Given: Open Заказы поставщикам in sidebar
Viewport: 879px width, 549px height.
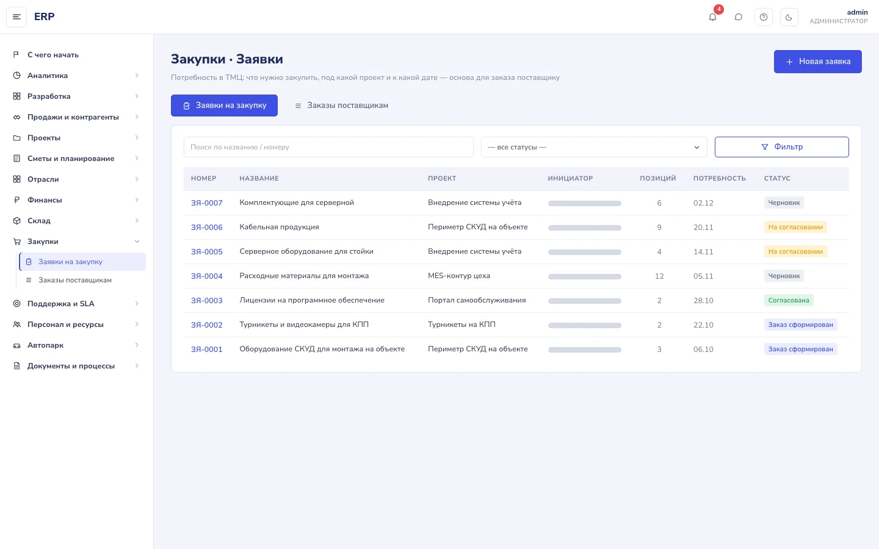Looking at the screenshot, I should (x=82, y=280).
